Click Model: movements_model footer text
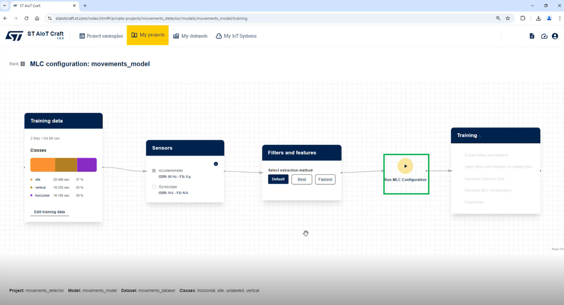This screenshot has width=564, height=305. pos(93,291)
